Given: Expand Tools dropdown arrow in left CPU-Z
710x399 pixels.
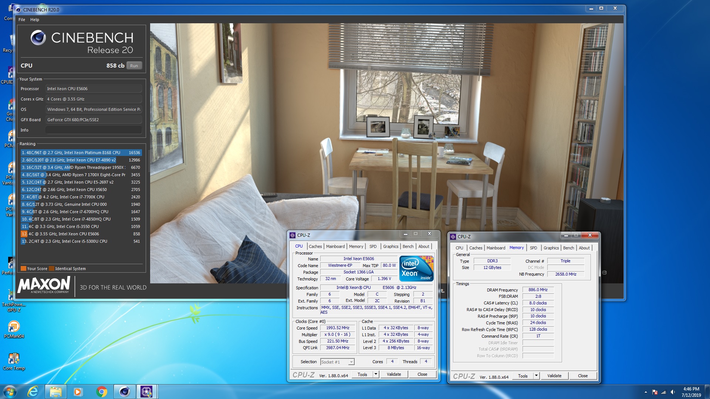Looking at the screenshot, I should (376, 375).
